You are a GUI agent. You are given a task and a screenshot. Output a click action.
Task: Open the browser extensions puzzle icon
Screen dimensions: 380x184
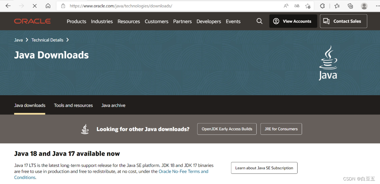[322, 6]
